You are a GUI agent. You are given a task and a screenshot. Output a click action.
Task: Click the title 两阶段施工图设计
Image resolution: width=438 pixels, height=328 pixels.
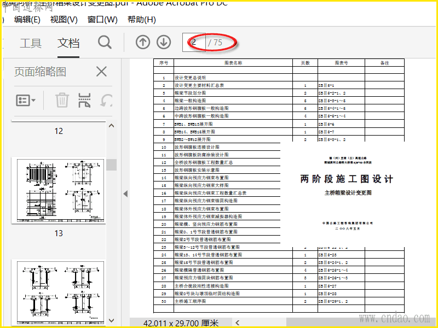click(x=347, y=179)
